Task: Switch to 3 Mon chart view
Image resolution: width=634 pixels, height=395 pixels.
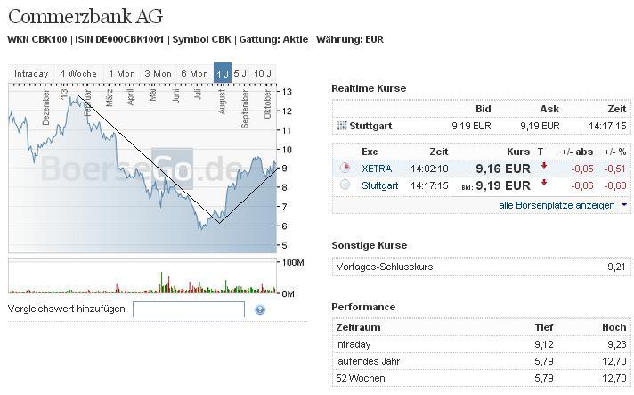Action: click(158, 73)
